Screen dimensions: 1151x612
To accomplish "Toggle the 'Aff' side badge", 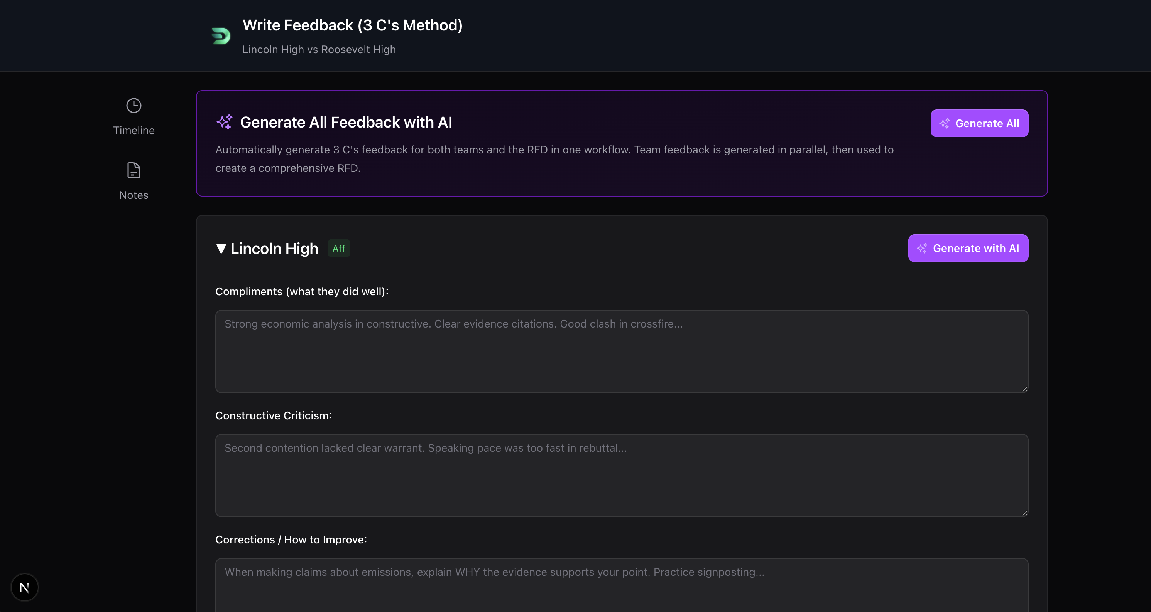I will pos(339,248).
